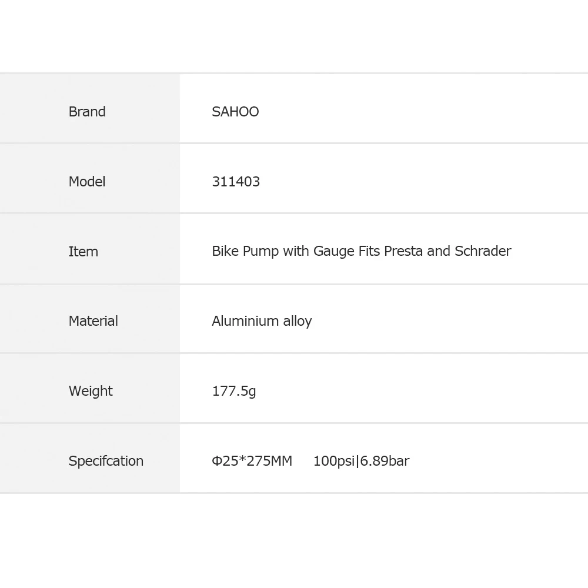This screenshot has height=588, width=588.
Task: Click the words "Bike Pump"
Action: pyautogui.click(x=245, y=252)
